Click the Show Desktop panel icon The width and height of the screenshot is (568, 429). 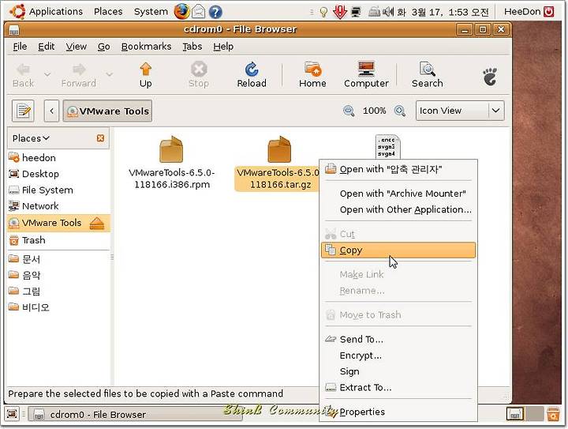pos(12,414)
